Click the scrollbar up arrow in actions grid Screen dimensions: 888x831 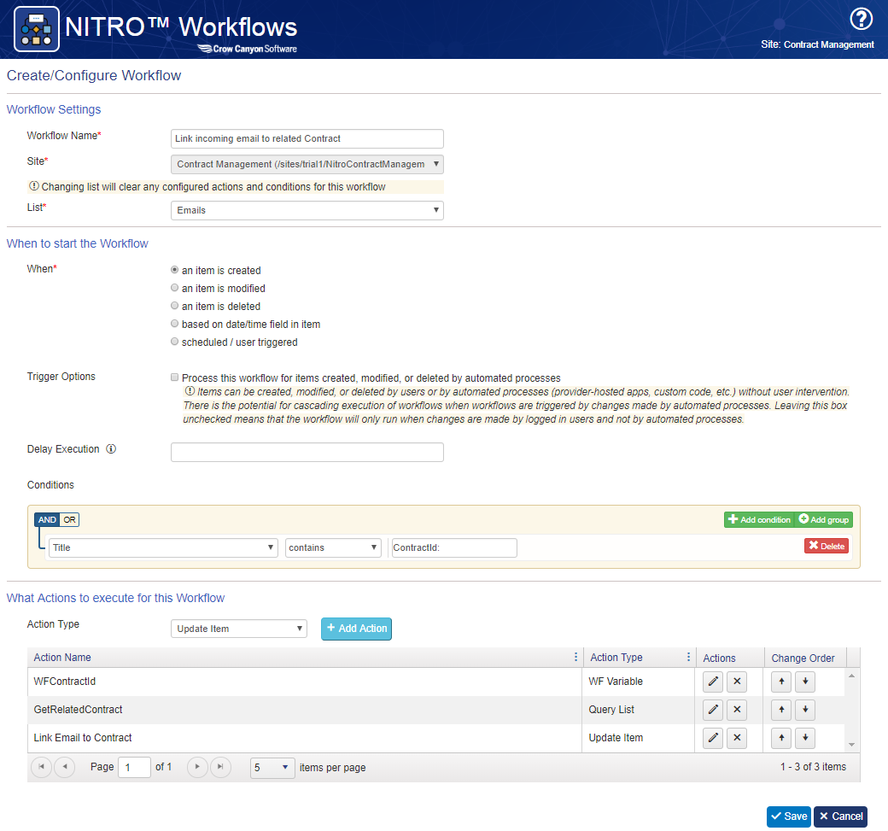click(x=851, y=676)
